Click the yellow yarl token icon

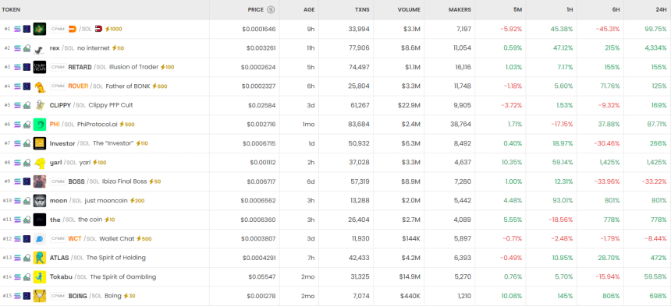[x=39, y=163]
